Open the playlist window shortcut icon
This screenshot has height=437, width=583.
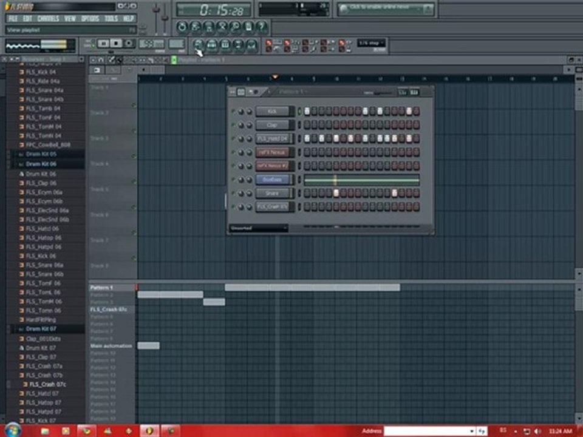pyautogui.click(x=198, y=44)
